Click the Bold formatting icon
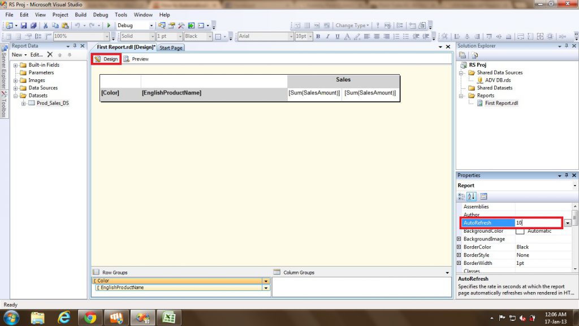 [318, 36]
